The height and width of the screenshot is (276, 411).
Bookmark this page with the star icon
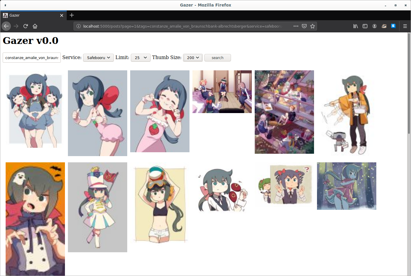pos(313,26)
